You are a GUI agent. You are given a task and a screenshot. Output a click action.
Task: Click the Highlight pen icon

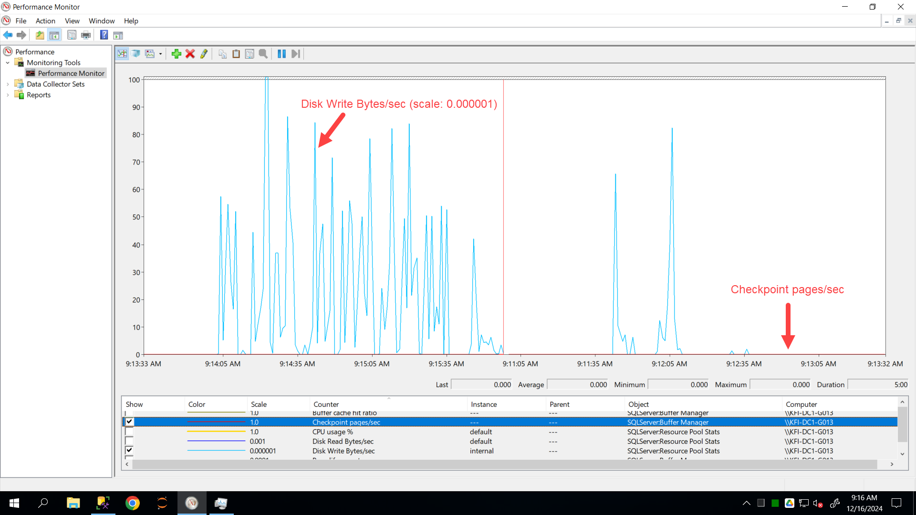click(204, 53)
